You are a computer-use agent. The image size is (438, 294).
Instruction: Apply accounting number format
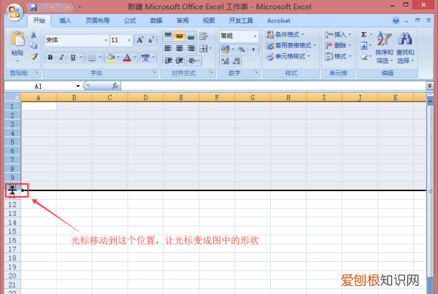click(225, 50)
